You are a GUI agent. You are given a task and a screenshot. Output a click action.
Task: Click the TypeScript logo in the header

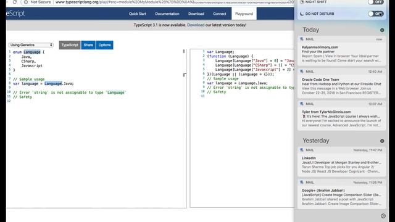pos(15,14)
